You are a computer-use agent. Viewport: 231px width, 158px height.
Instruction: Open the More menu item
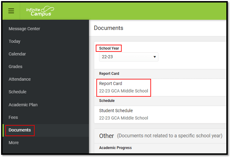pos(14,143)
